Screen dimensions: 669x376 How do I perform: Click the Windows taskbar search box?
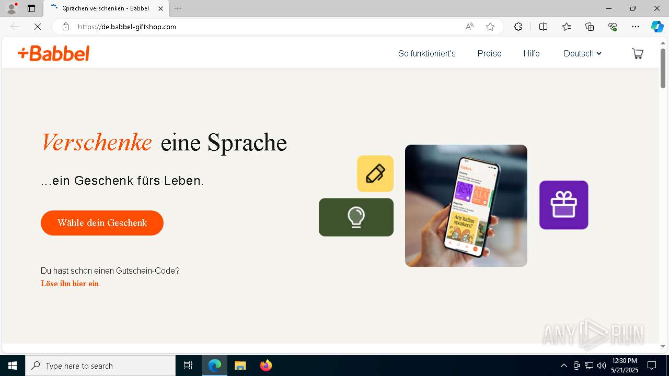click(100, 366)
